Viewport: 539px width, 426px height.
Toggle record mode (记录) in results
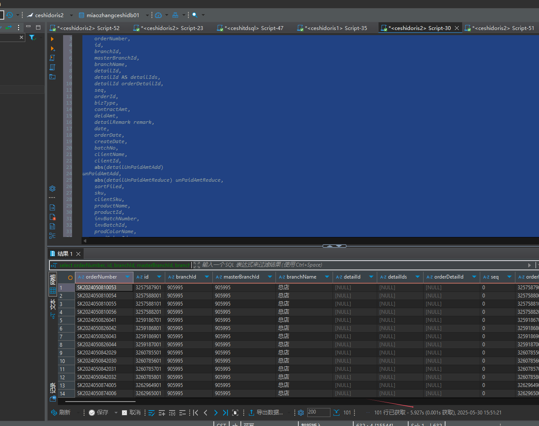pyautogui.click(x=53, y=391)
